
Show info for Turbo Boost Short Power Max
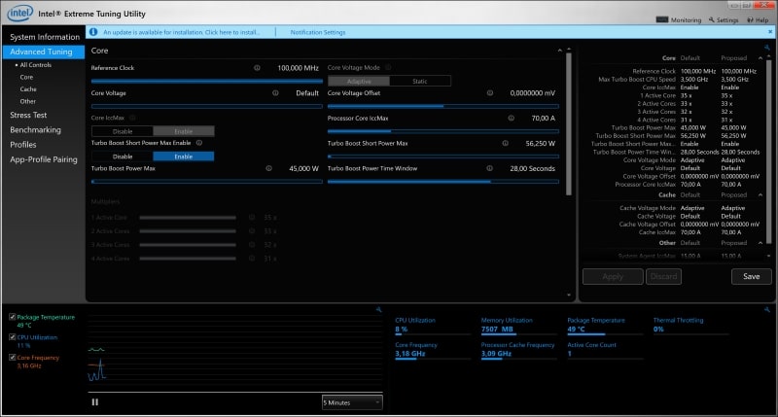point(505,143)
